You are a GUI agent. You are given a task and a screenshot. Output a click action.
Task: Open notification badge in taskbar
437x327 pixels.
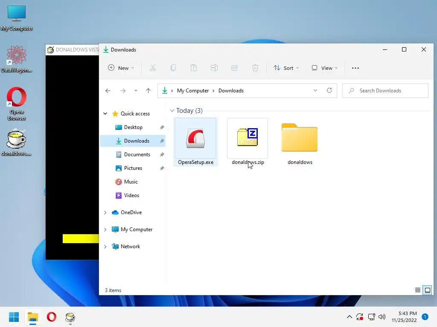[425, 317]
